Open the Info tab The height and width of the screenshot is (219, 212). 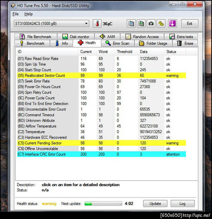[x=61, y=43]
